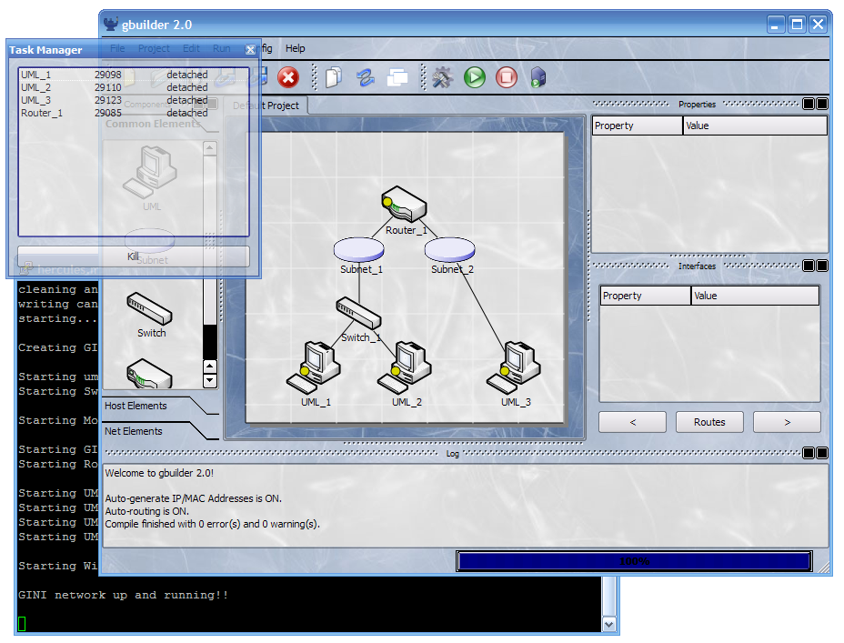Click the red X close-project toolbar icon
844x643 pixels.
288,78
